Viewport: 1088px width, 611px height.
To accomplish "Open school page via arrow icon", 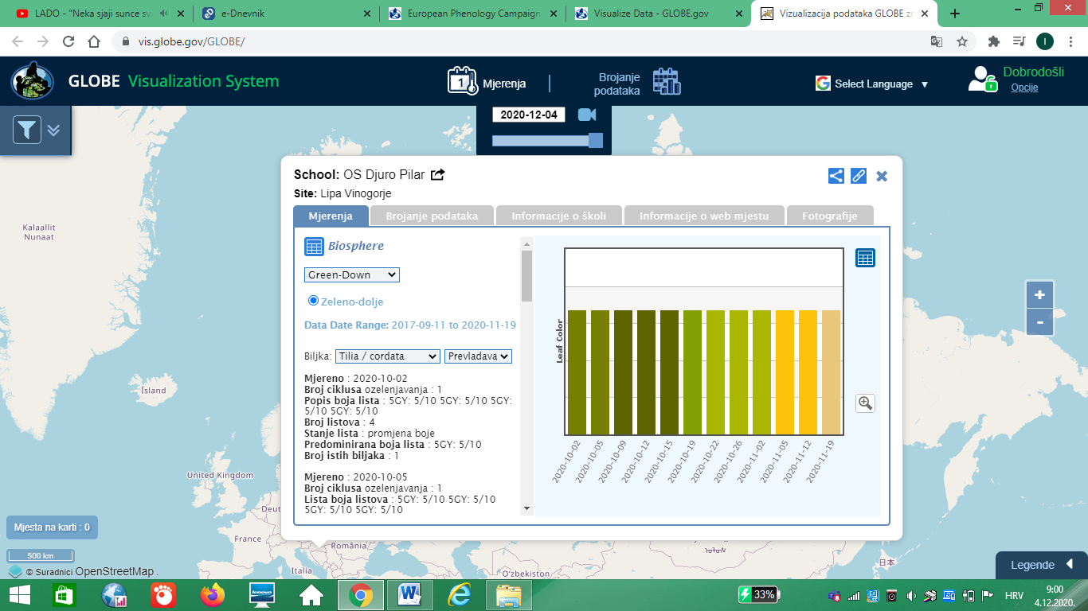I will coord(438,175).
